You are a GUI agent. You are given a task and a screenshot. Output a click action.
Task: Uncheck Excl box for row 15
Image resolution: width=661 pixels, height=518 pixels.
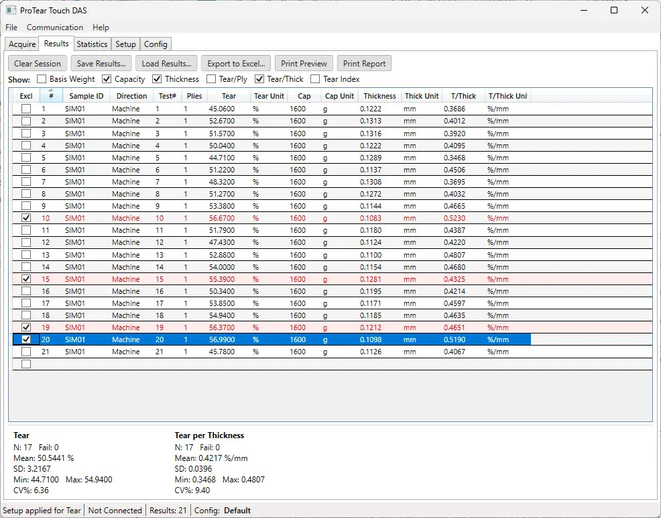(x=26, y=279)
